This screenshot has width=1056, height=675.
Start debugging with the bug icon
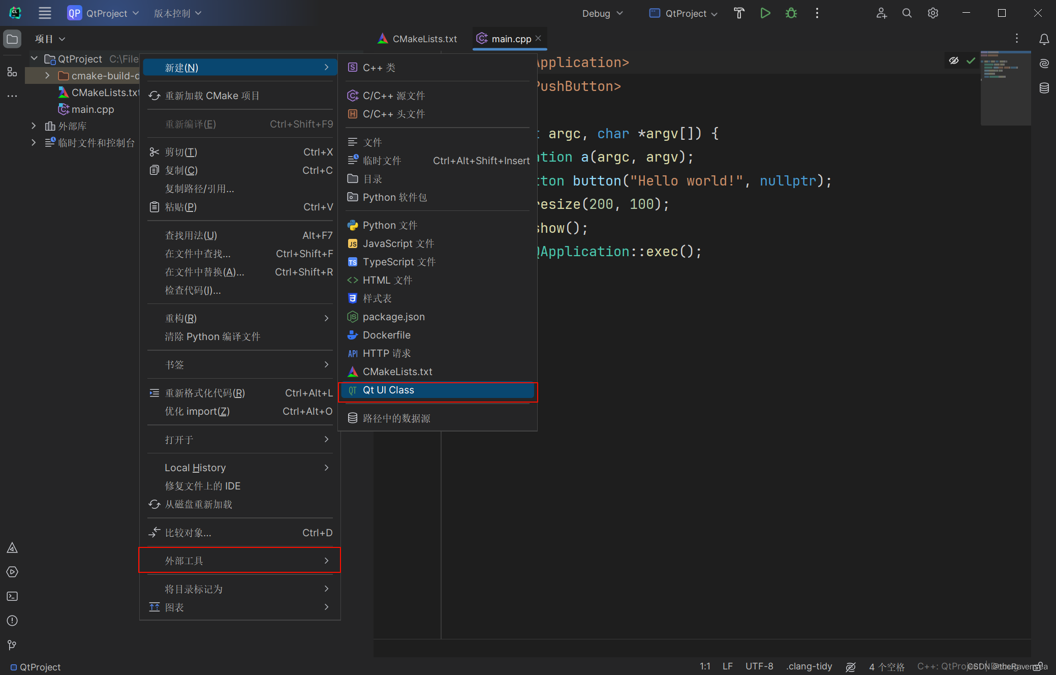[791, 13]
